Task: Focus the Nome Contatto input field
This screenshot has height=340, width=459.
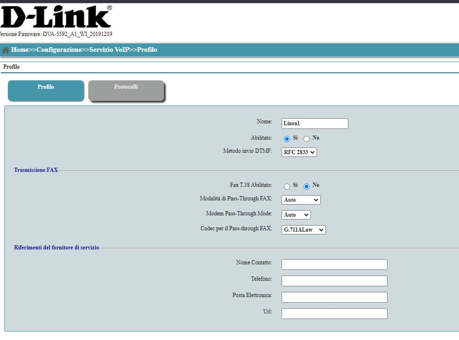Action: click(x=334, y=264)
